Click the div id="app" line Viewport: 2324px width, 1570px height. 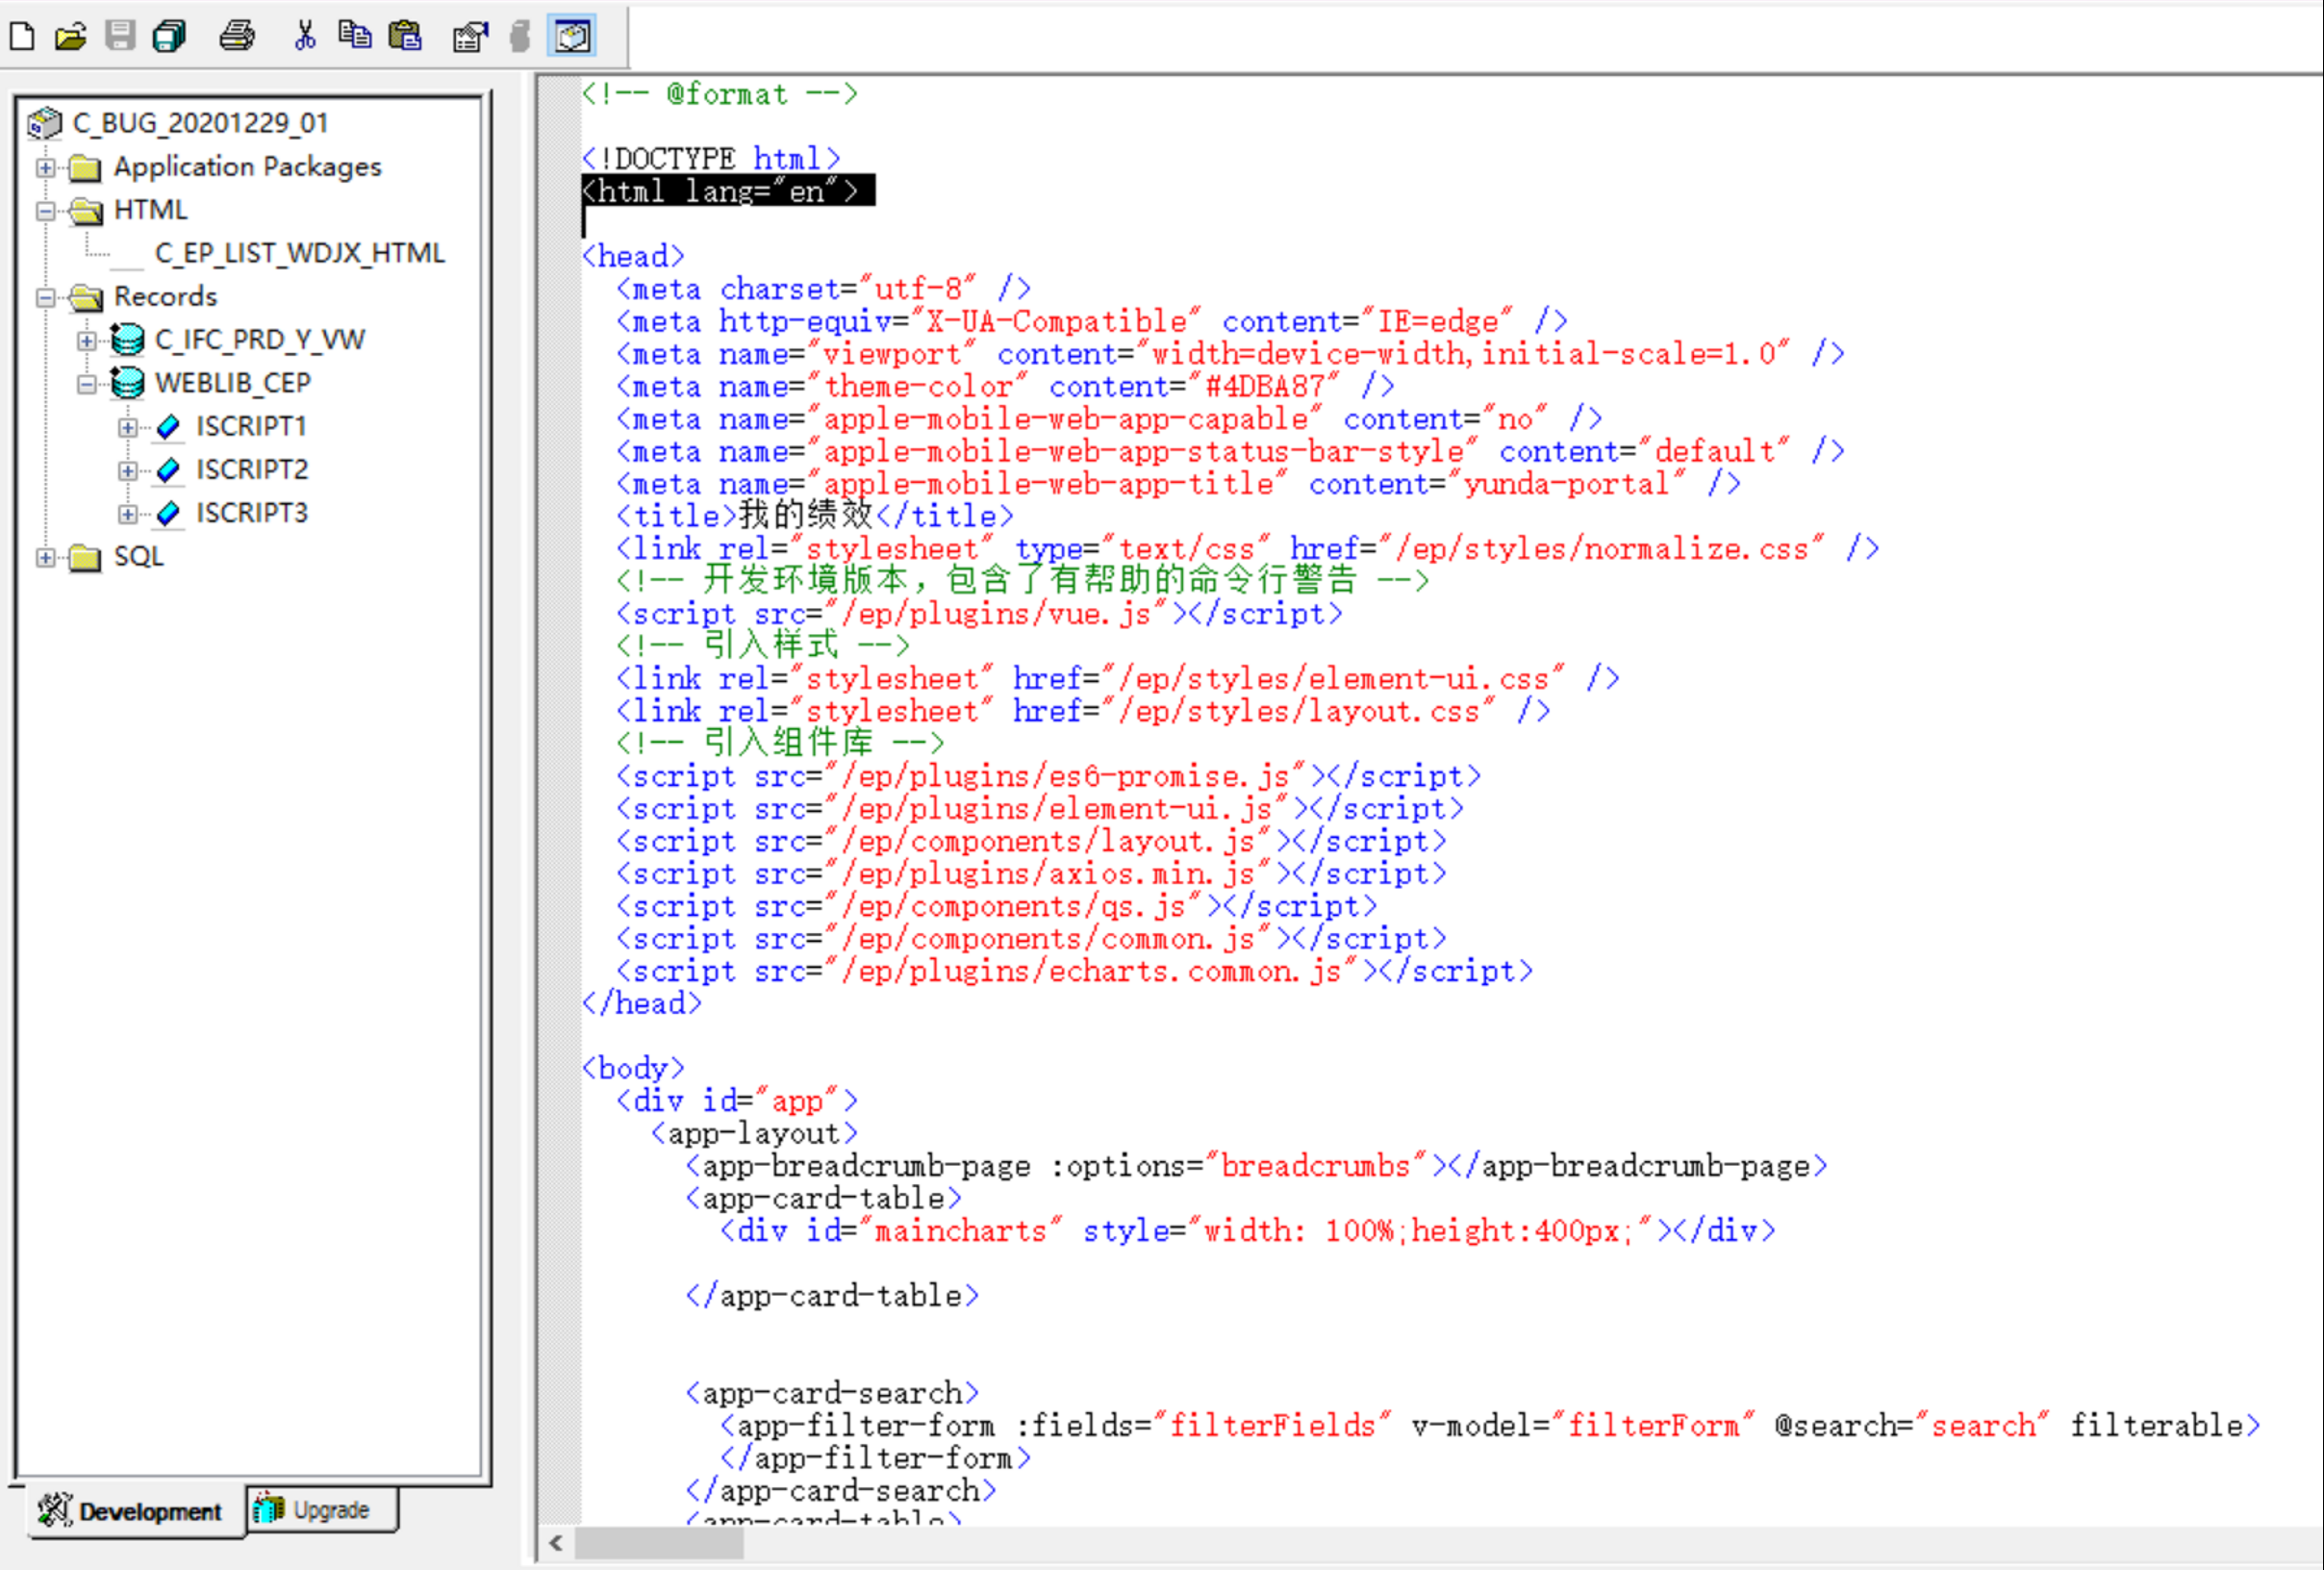point(737,1101)
